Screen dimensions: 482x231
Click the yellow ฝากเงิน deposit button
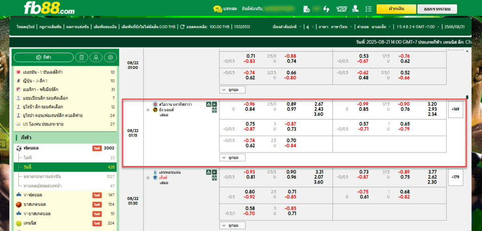[396, 9]
